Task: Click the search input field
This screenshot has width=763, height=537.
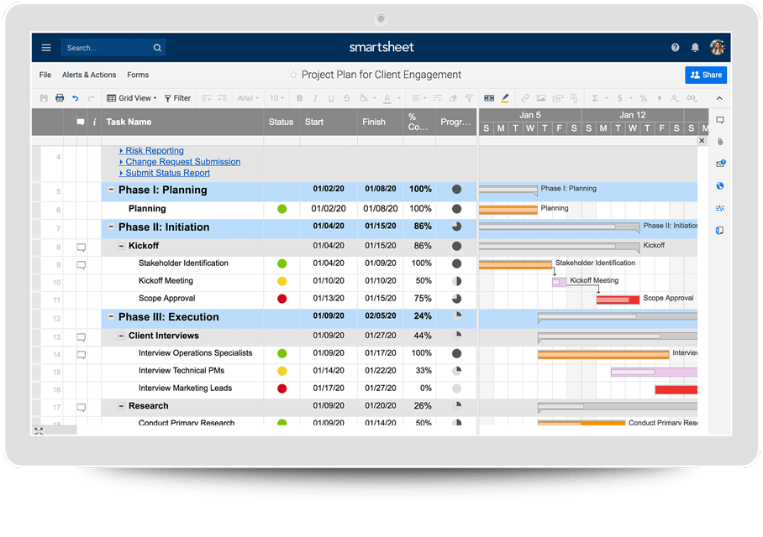Action: pos(105,48)
